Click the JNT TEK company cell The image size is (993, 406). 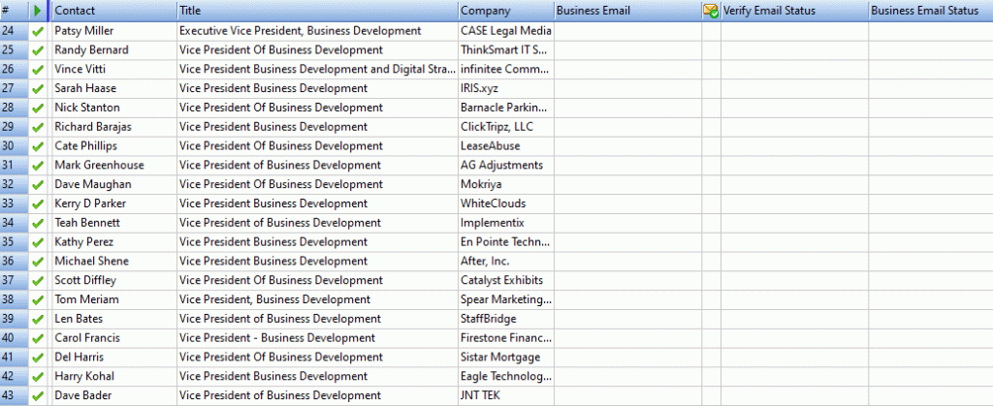(506, 395)
